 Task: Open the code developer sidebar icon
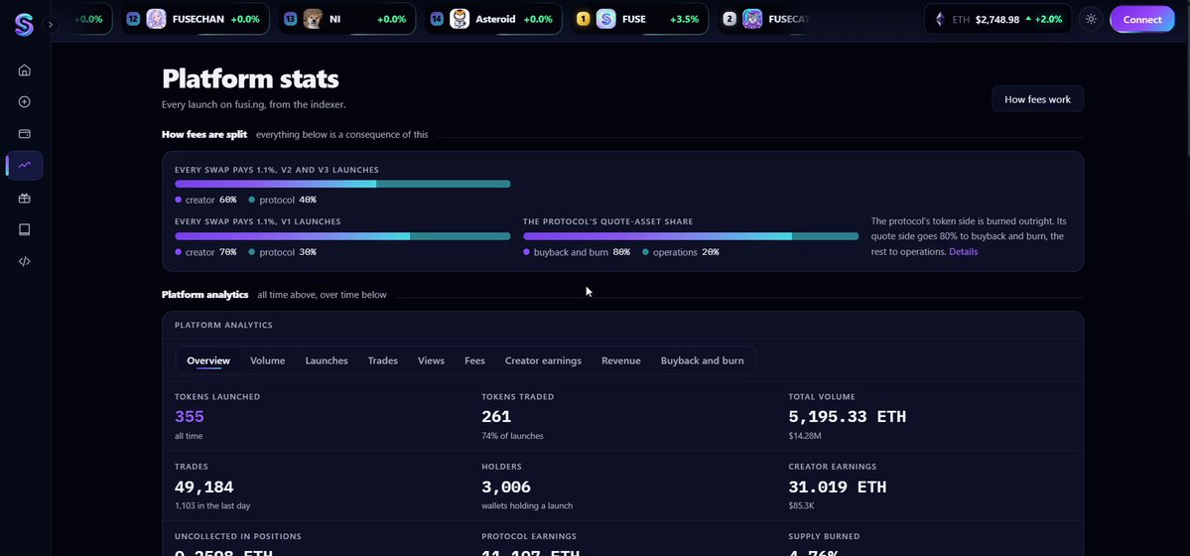click(x=24, y=261)
